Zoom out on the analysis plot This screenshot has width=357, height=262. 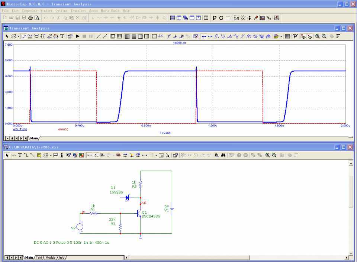(x=324, y=36)
